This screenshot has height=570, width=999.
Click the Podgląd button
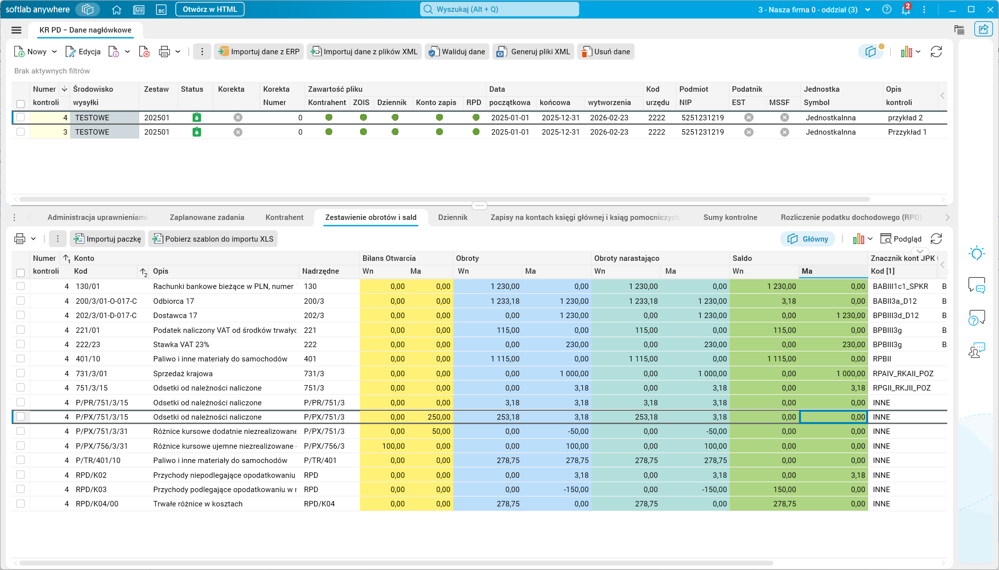click(901, 239)
